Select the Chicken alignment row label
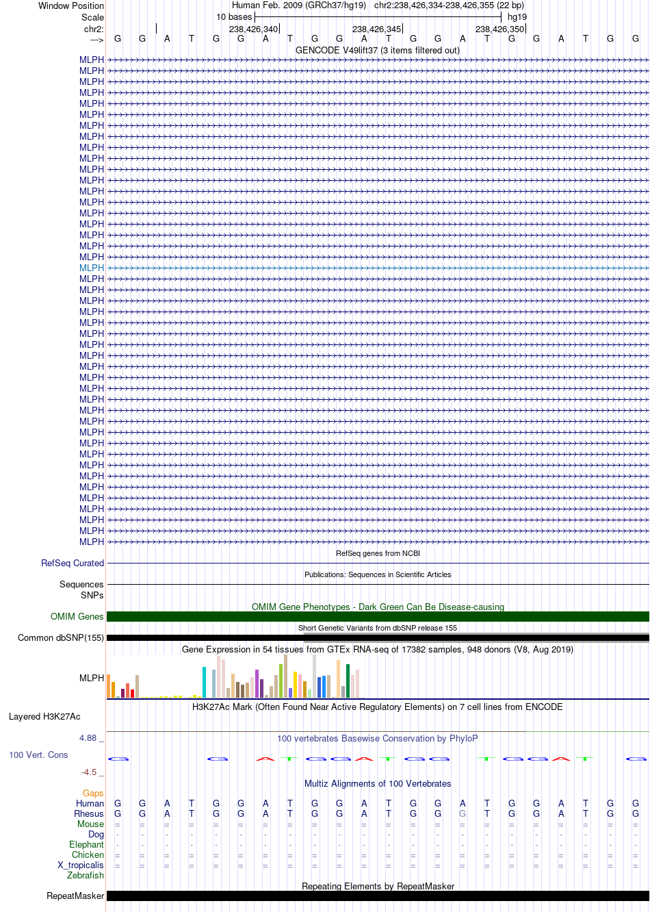650x912 pixels. click(88, 854)
